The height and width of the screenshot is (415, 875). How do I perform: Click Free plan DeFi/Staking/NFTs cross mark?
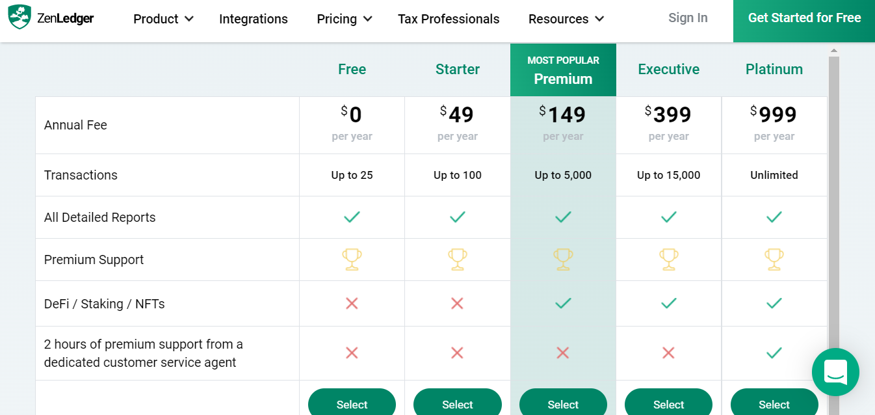coord(352,303)
